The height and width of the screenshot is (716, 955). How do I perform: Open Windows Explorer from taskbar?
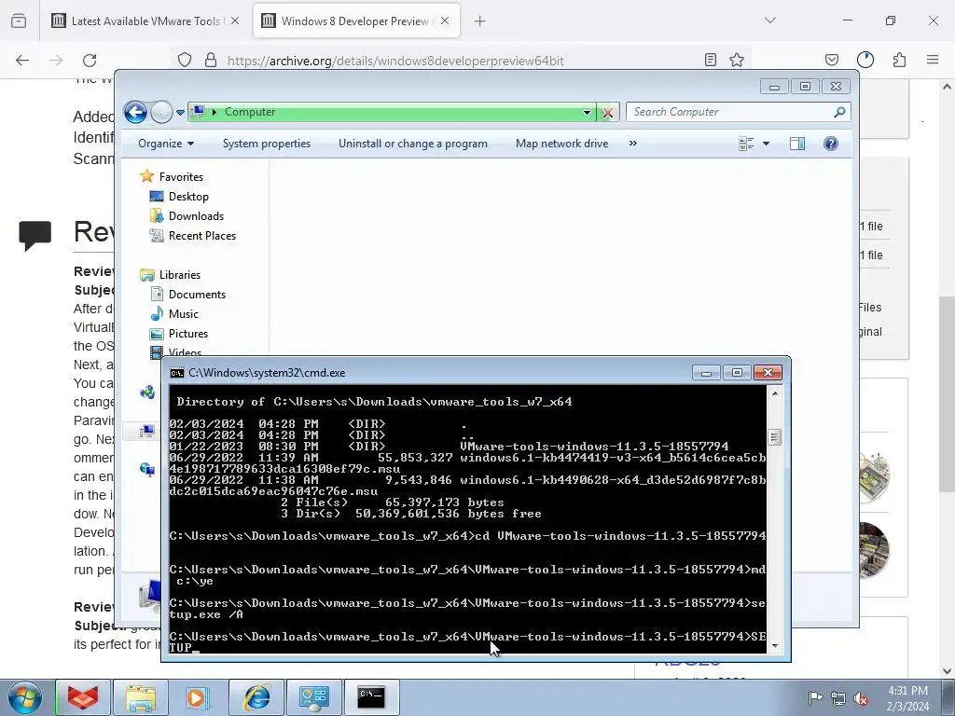(x=141, y=697)
